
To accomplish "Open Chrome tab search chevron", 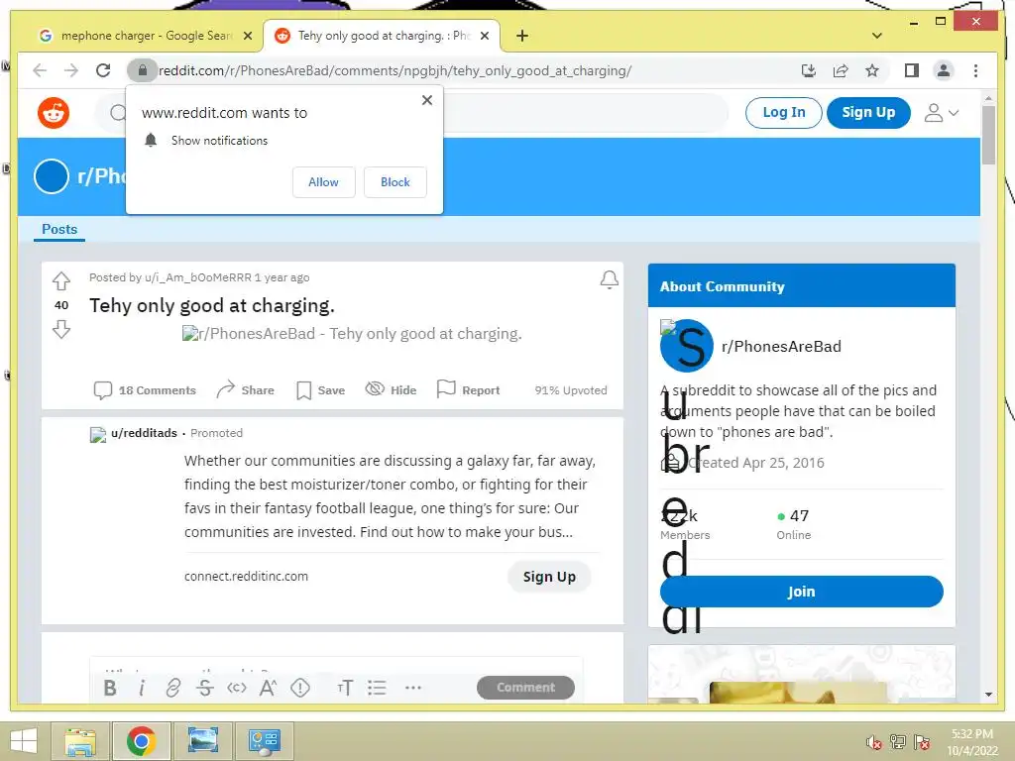I will pos(877,36).
